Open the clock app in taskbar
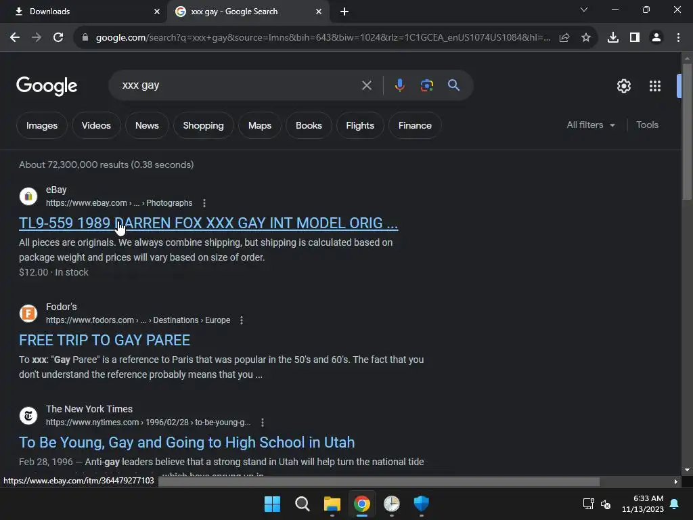The height and width of the screenshot is (520, 693). pyautogui.click(x=392, y=504)
